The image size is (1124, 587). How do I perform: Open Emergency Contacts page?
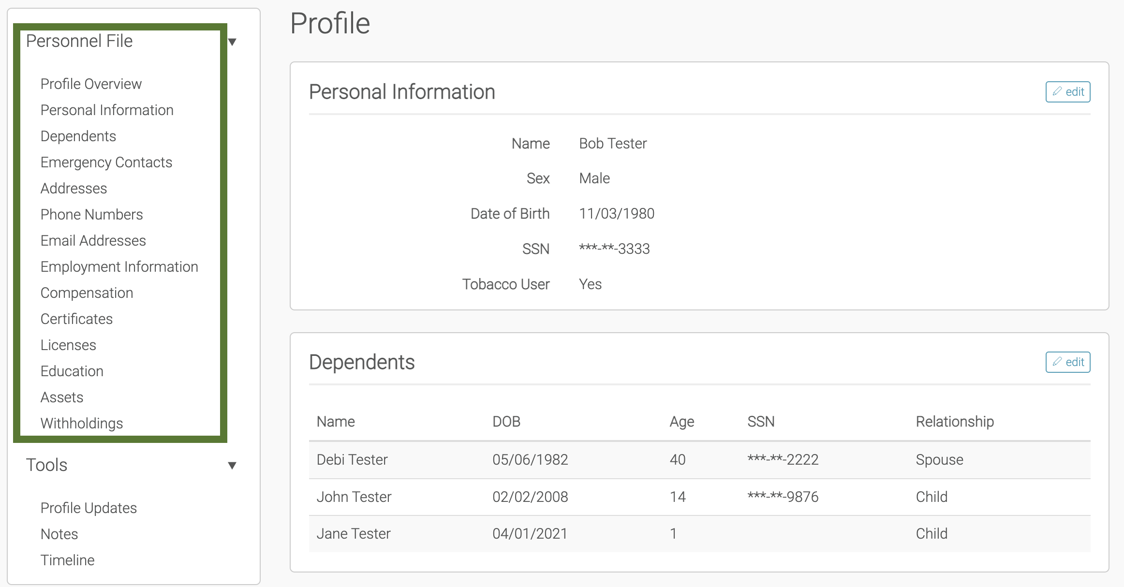[x=106, y=162]
